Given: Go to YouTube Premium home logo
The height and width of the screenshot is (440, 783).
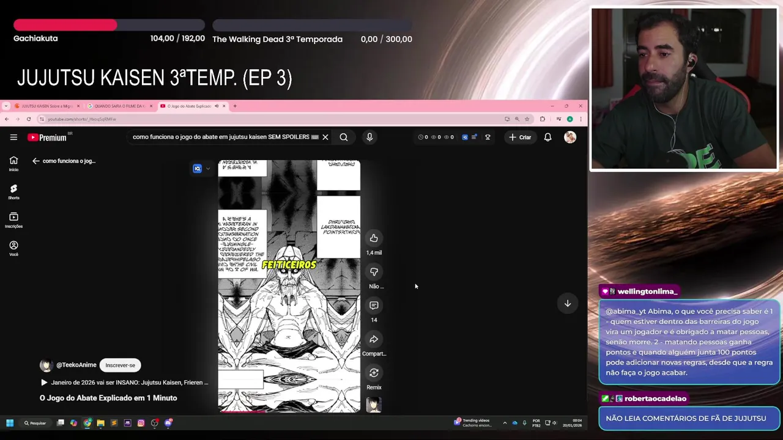Looking at the screenshot, I should [47, 137].
